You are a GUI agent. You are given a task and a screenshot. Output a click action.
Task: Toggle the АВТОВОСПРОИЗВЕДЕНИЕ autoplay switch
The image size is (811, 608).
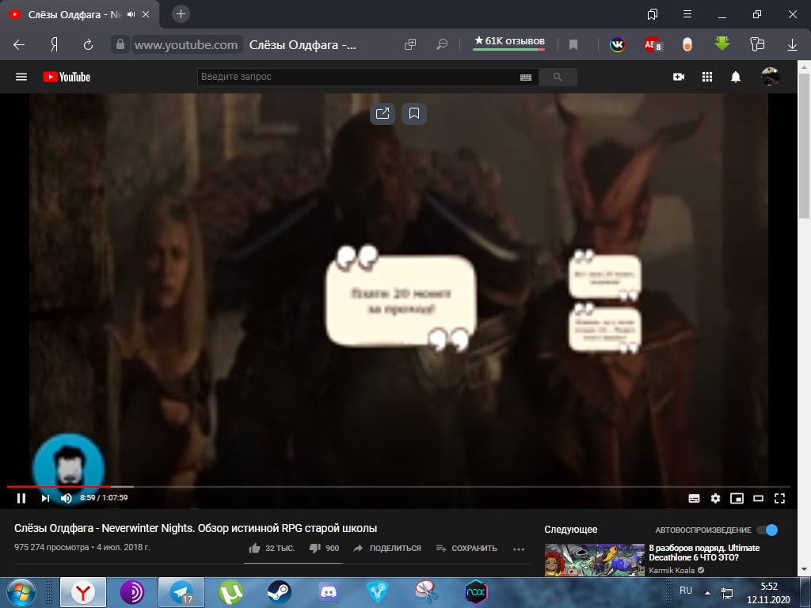767,530
